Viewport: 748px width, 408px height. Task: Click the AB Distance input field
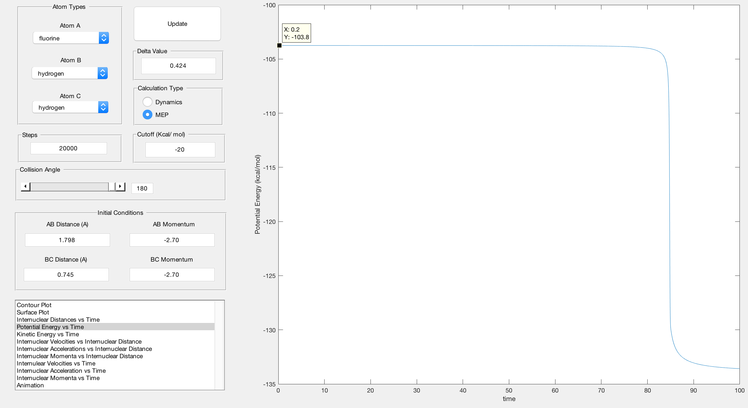pos(67,240)
